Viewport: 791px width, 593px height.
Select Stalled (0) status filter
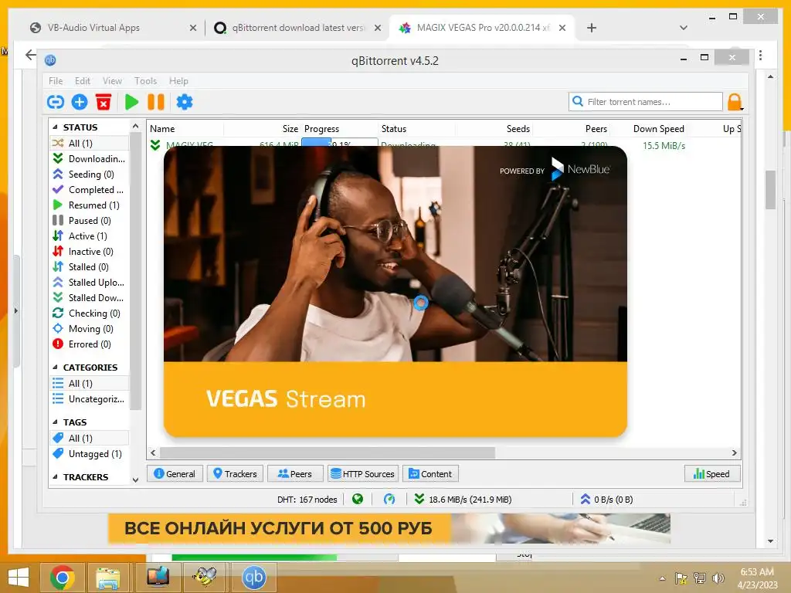click(90, 266)
